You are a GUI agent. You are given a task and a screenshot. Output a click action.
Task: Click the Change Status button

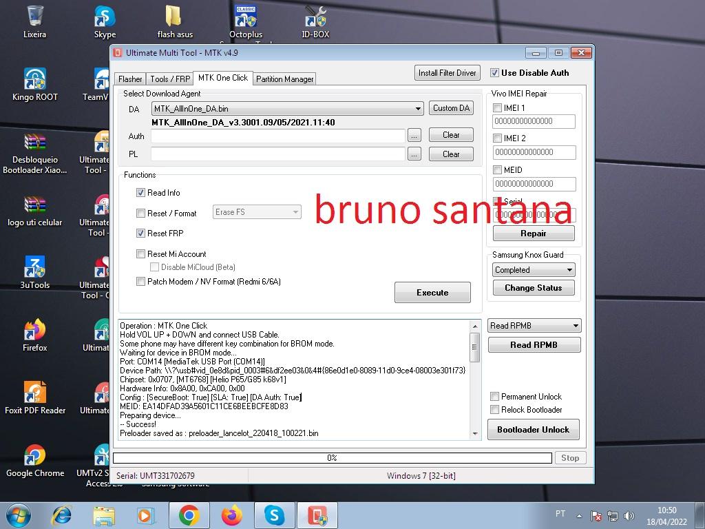[x=534, y=288]
